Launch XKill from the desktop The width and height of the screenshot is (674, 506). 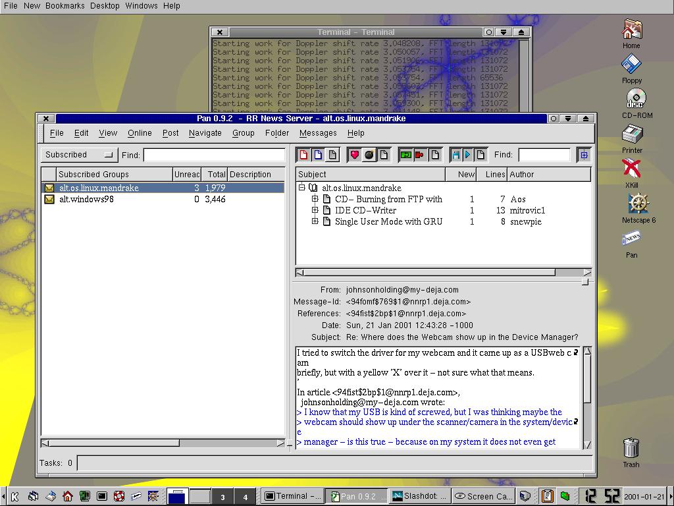pos(632,171)
